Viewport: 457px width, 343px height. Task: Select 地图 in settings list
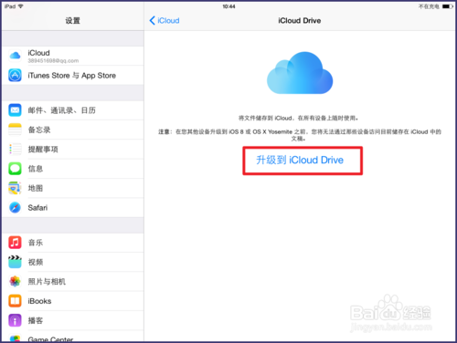tap(73, 188)
